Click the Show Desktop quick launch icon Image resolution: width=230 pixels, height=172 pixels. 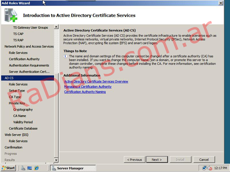click(29, 168)
